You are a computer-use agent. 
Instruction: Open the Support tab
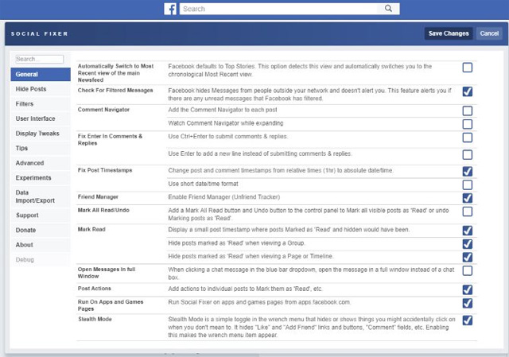pyautogui.click(x=41, y=215)
